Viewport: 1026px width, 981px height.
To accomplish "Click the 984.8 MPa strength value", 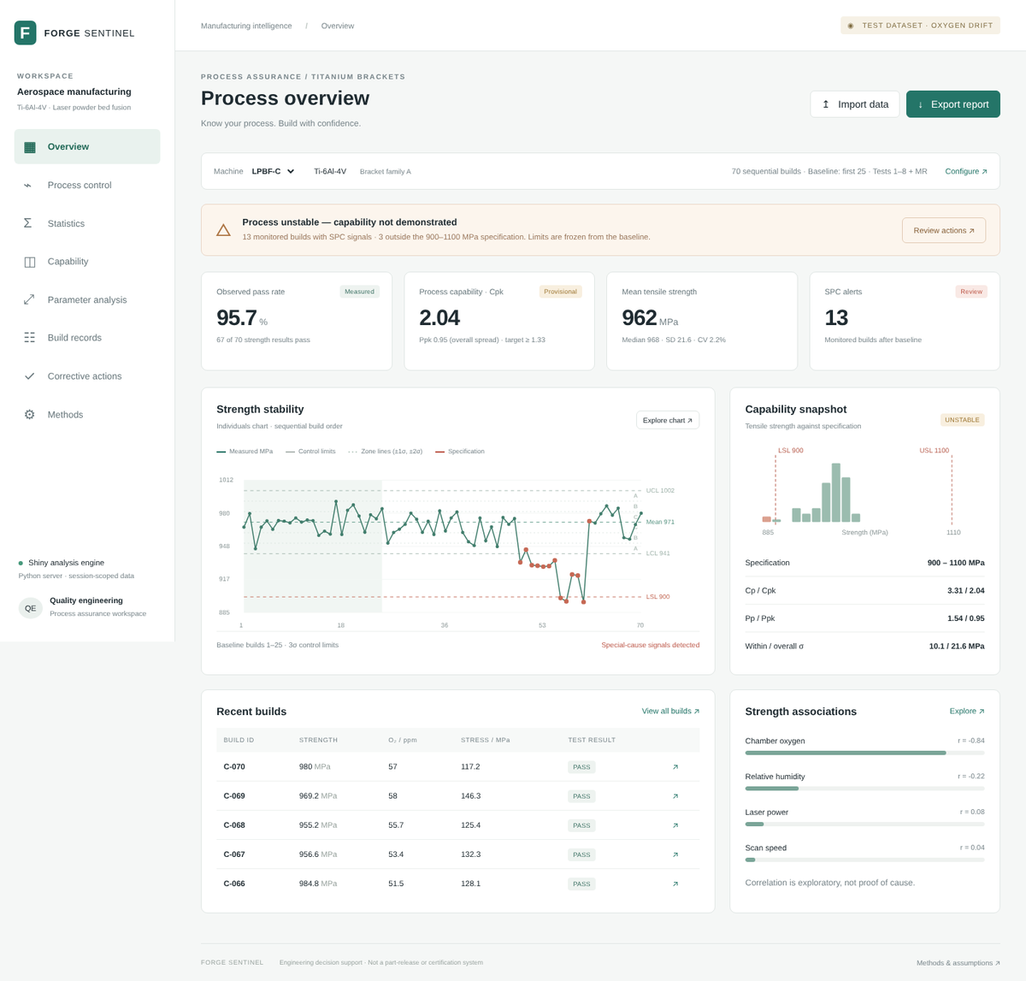I will pyautogui.click(x=318, y=883).
